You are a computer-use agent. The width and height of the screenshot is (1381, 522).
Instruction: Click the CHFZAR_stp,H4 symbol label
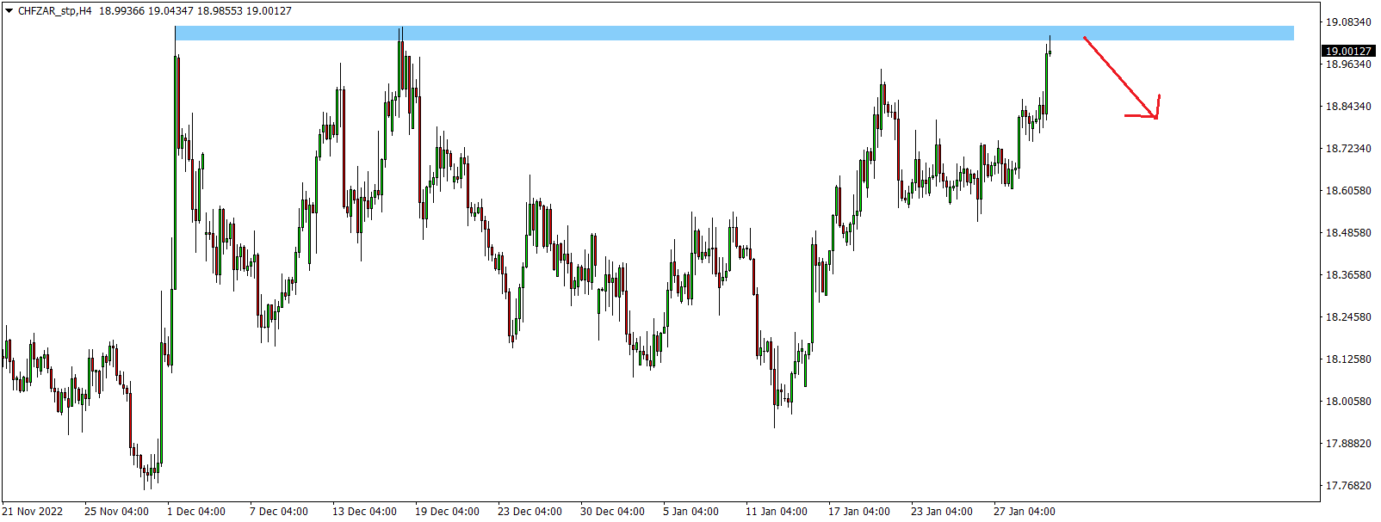coord(54,11)
